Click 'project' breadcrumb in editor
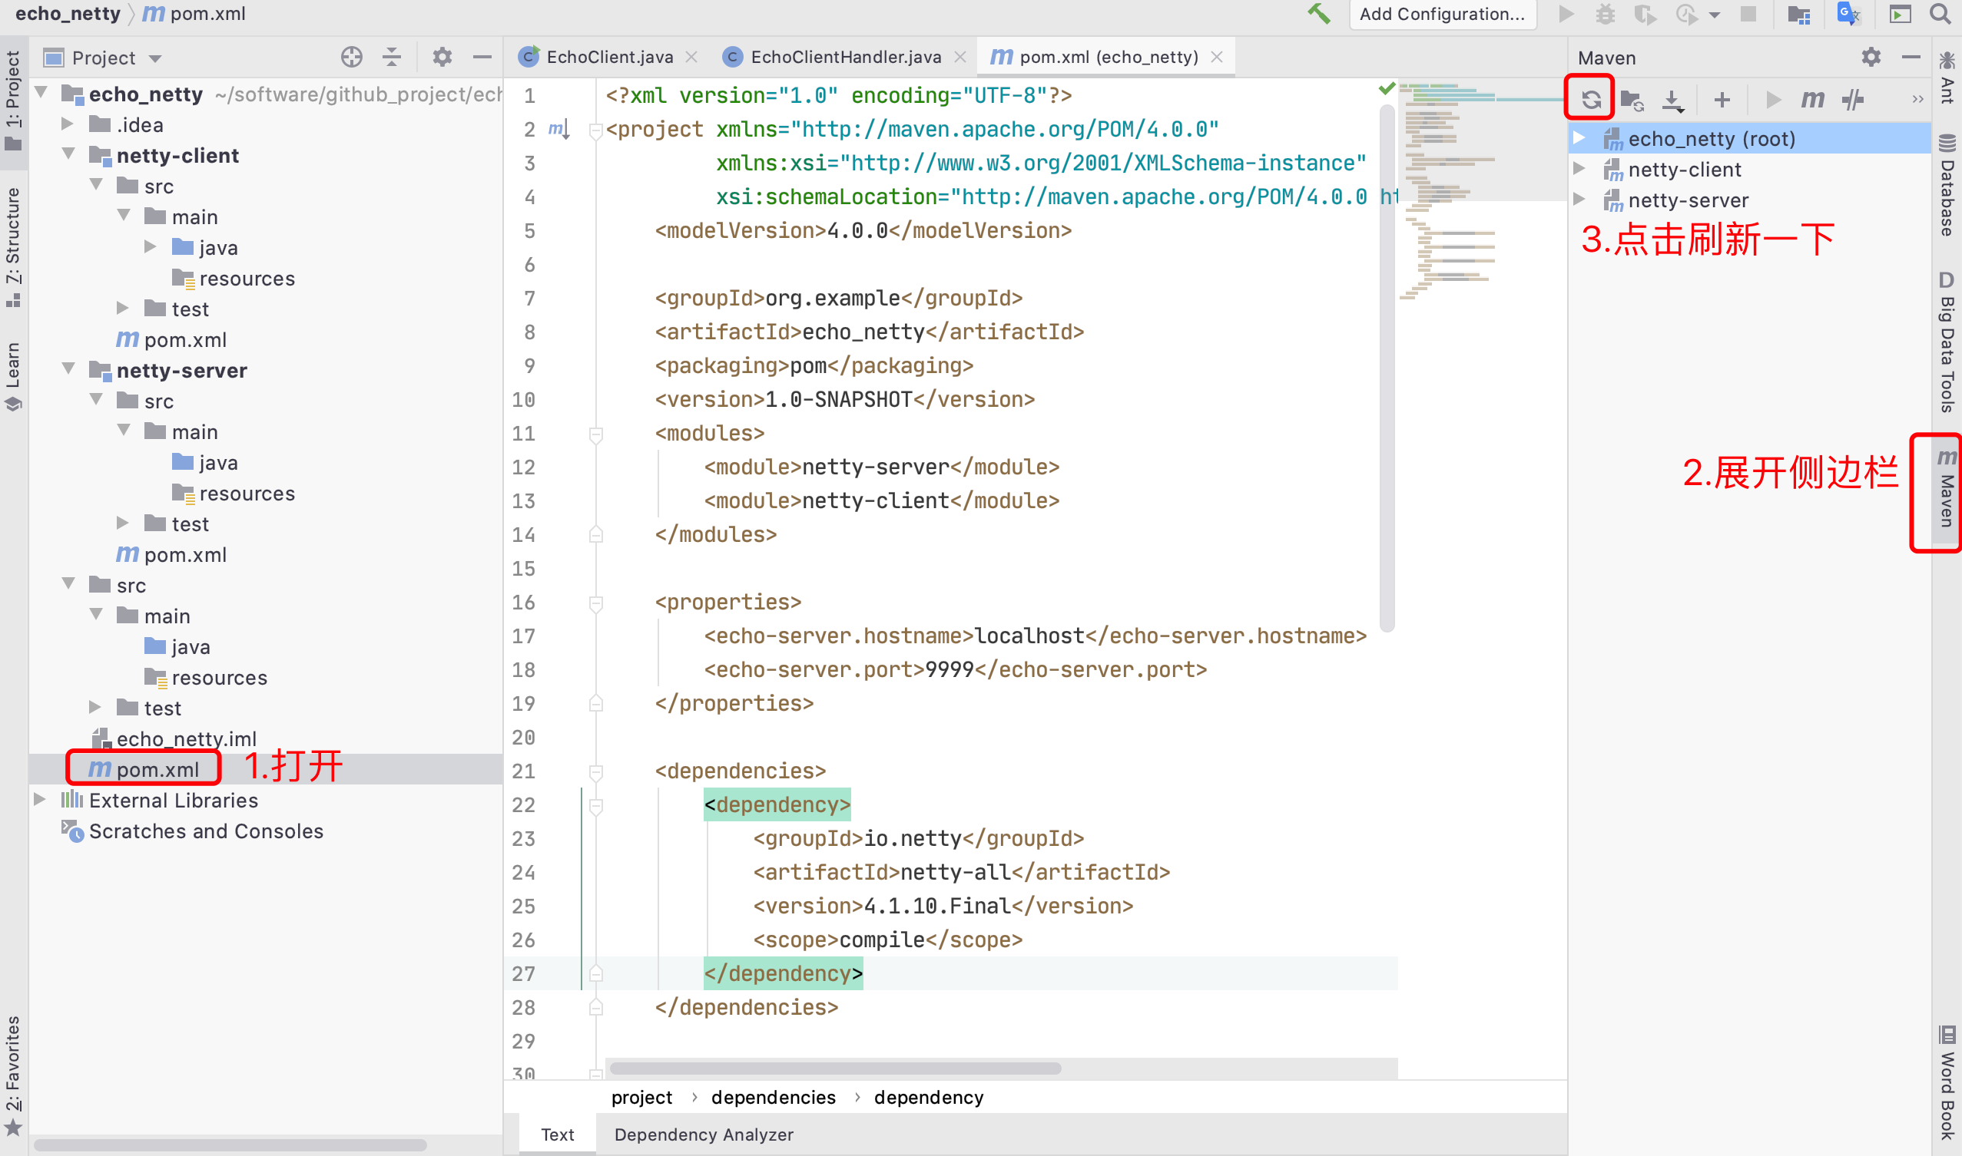 [641, 1097]
